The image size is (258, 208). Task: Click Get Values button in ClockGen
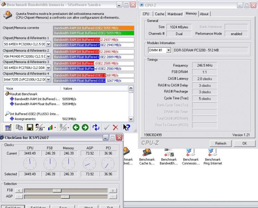[13, 207]
